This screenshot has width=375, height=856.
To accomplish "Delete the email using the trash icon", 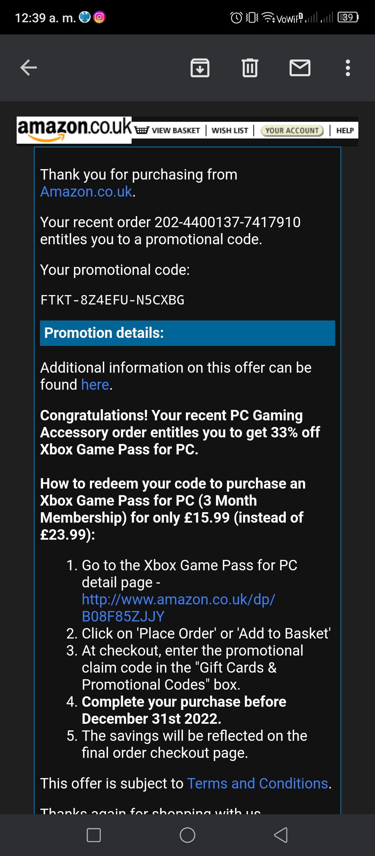I will tap(250, 68).
